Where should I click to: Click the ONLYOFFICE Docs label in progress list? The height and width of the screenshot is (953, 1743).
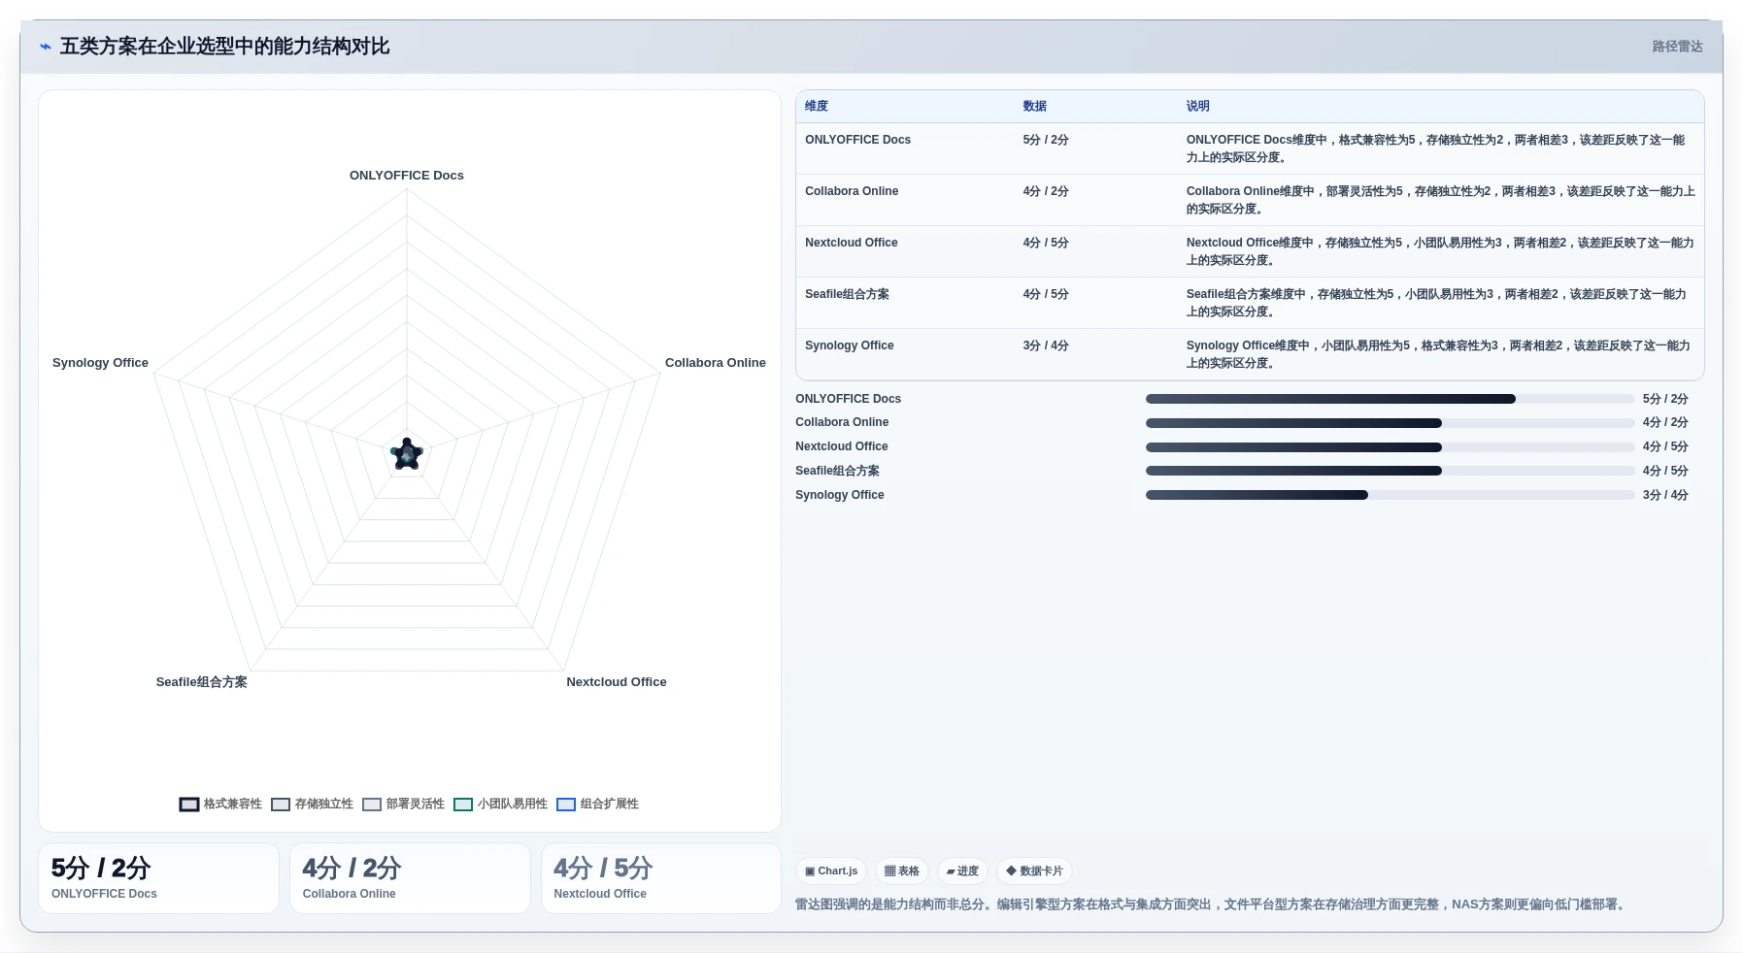(x=848, y=399)
